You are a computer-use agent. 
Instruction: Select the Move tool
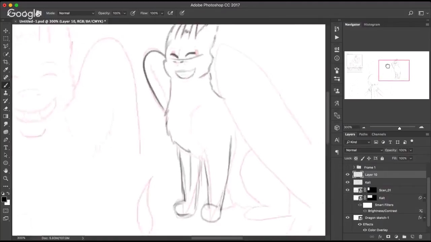(x=6, y=31)
